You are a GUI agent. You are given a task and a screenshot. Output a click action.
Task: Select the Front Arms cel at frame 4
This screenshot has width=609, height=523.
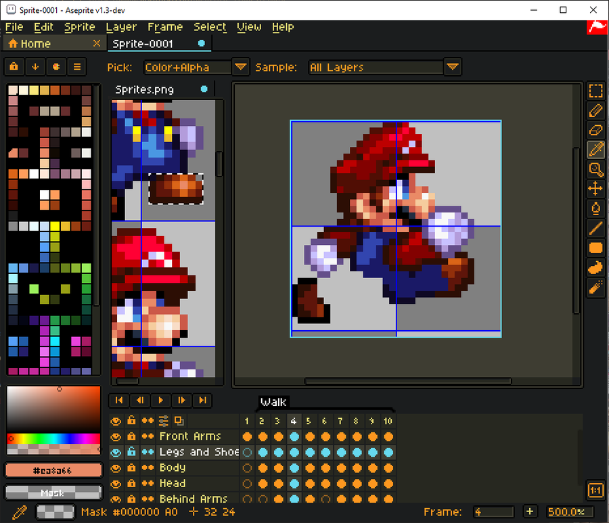click(294, 436)
